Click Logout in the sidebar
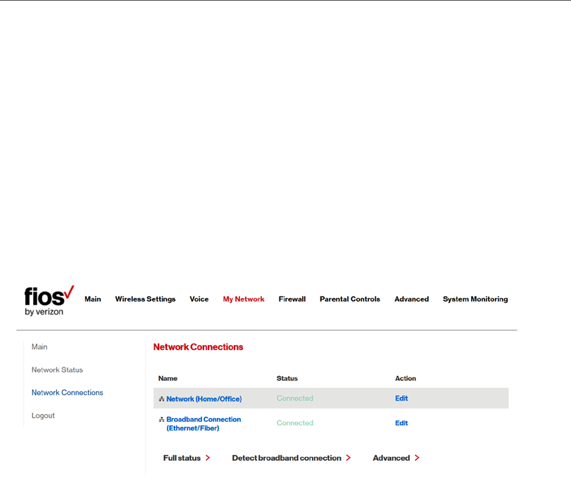The width and height of the screenshot is (571, 483). pos(43,415)
